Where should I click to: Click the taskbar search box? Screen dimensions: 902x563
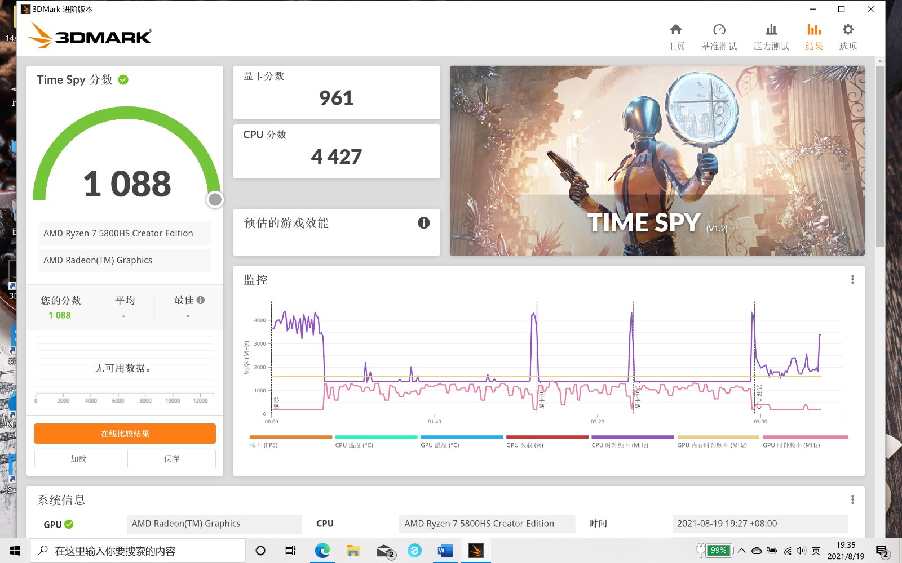138,551
